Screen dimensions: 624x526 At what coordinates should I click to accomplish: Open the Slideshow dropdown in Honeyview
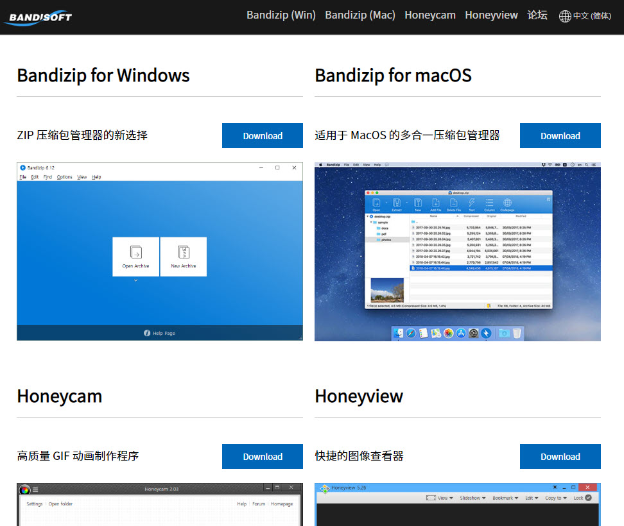(x=474, y=496)
